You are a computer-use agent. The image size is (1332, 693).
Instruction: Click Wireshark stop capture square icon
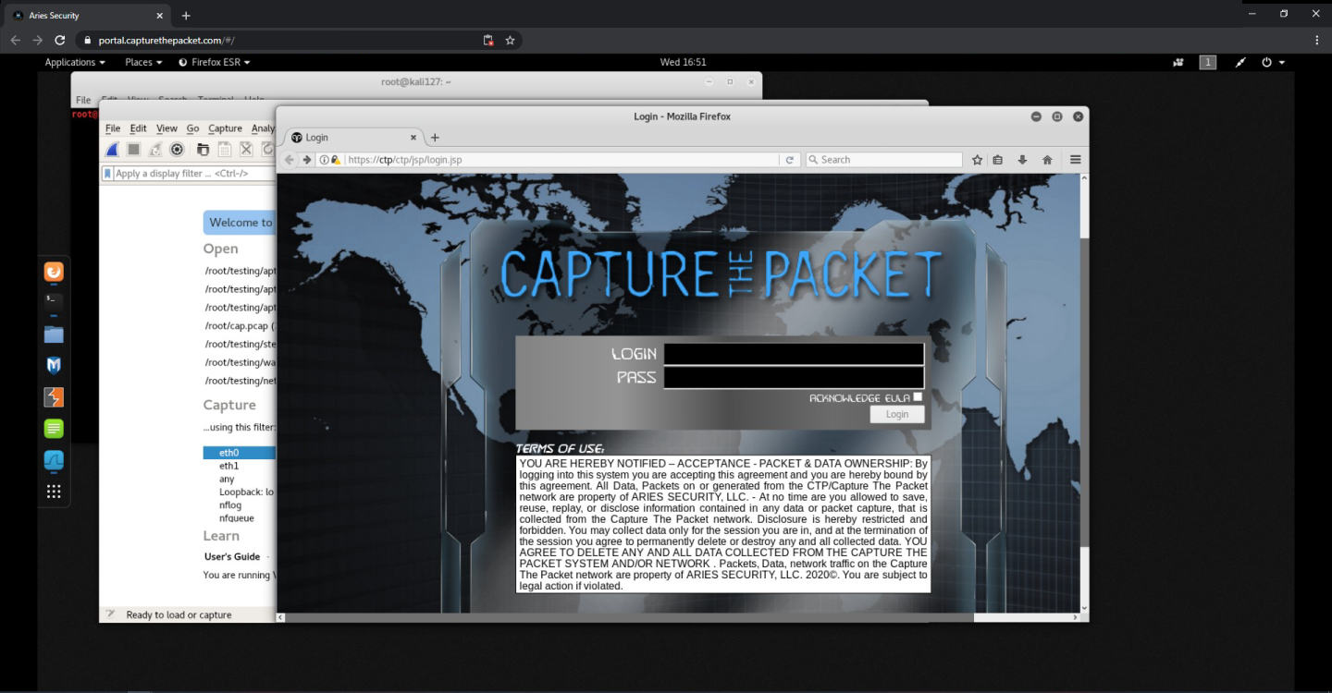point(133,149)
